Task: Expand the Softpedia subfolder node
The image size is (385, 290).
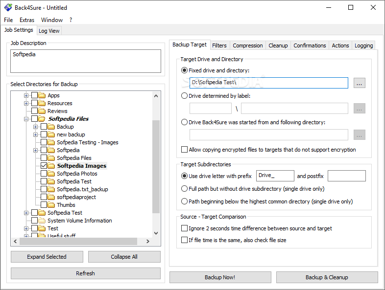Action: pos(36,150)
